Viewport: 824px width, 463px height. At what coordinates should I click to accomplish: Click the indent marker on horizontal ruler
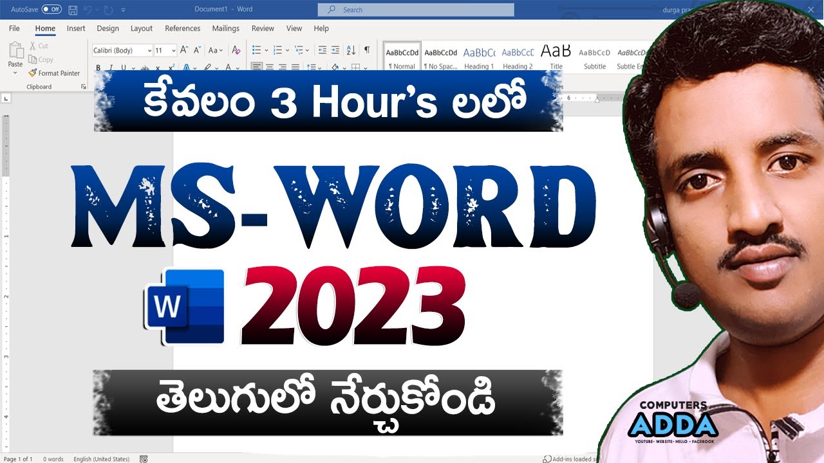597,98
